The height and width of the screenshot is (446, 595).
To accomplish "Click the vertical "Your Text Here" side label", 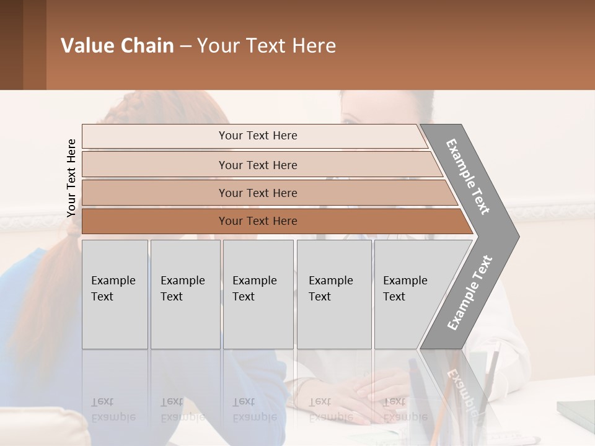I will point(72,178).
